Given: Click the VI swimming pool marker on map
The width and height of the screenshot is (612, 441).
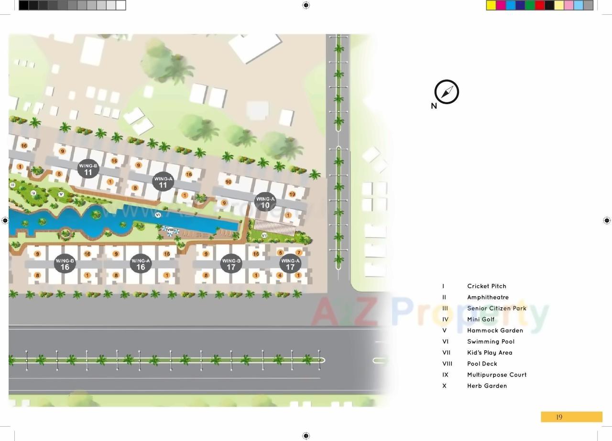Looking at the screenshot, I should pos(158,215).
